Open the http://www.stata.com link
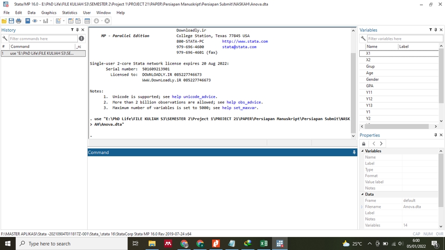445x250 pixels. click(x=245, y=41)
